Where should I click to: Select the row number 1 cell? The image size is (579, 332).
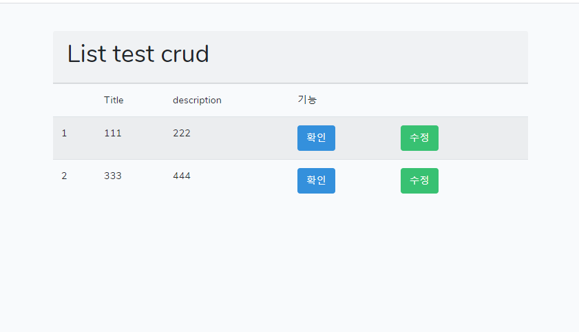tap(64, 133)
